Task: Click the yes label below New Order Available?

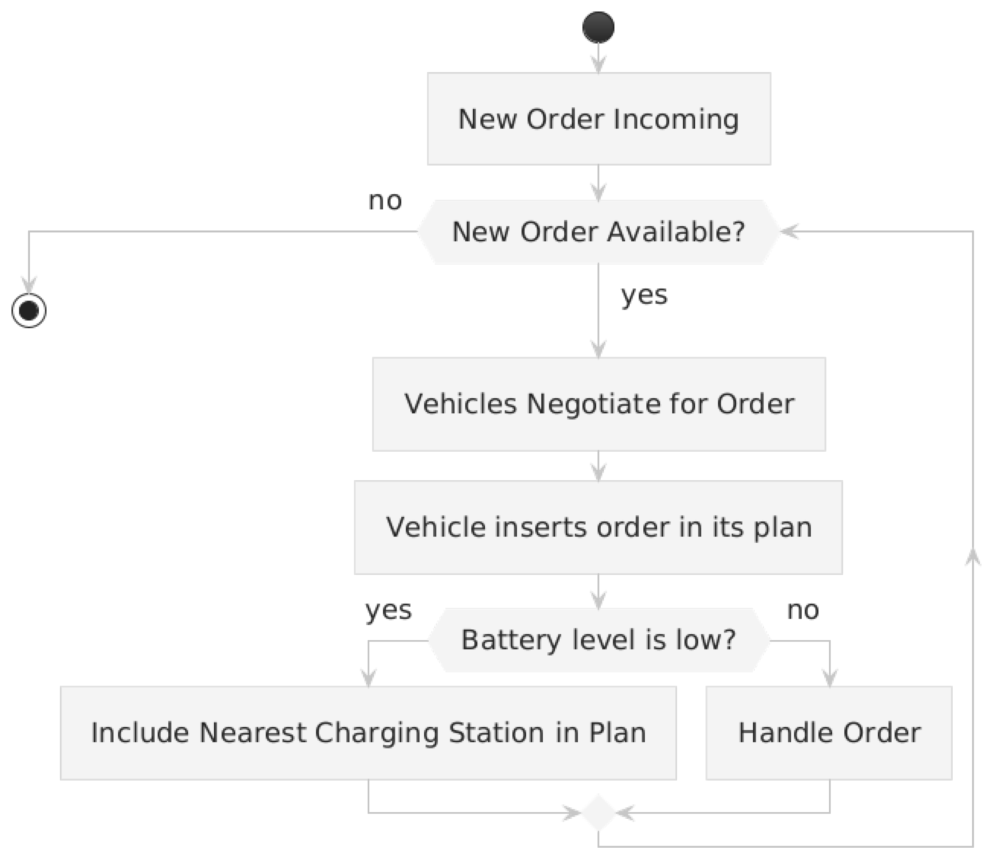Action: [x=644, y=295]
